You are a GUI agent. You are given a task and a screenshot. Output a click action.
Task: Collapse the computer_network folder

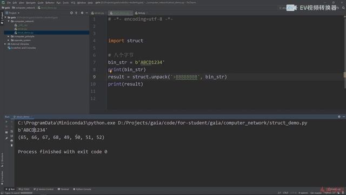[9, 21]
